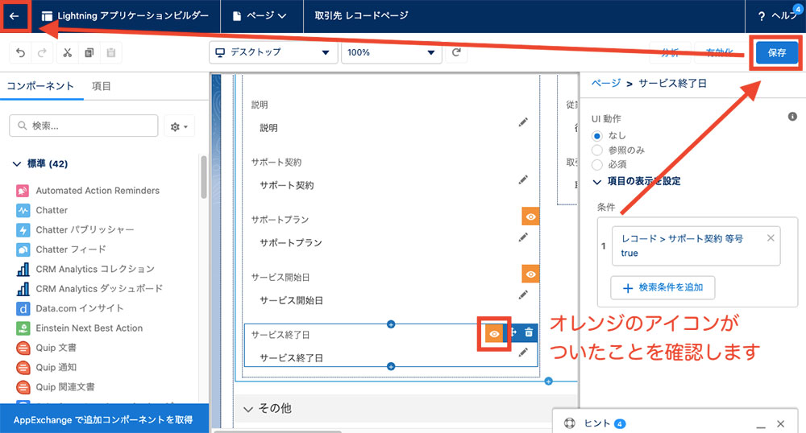Screen dimensions: 806x433
Task: Select CRM Analytics ダッシュボード component
Action: pyautogui.click(x=99, y=289)
